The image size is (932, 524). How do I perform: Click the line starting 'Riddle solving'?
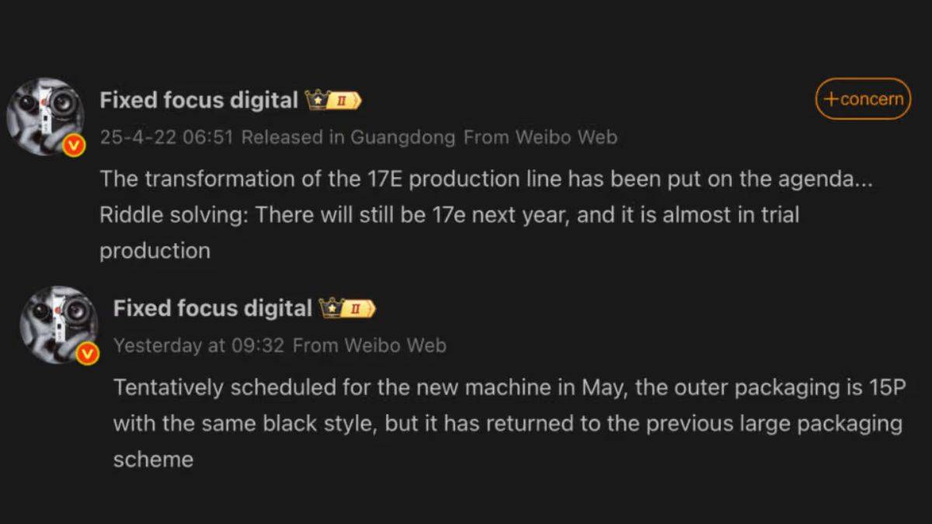[x=449, y=214]
